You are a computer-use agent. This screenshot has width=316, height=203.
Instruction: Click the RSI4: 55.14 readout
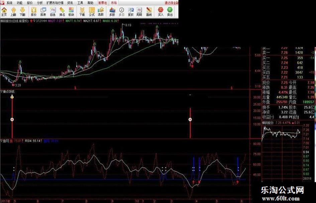pyautogui.click(x=33, y=141)
